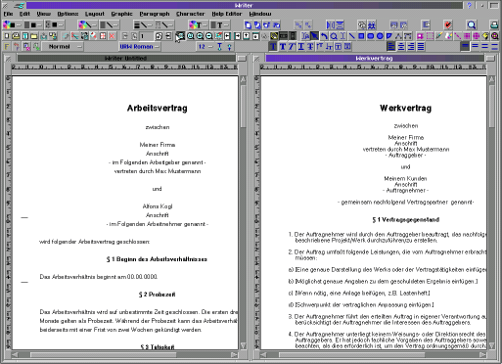
Task: Open the Ulti4 Roman font dropdown
Action: coord(139,47)
